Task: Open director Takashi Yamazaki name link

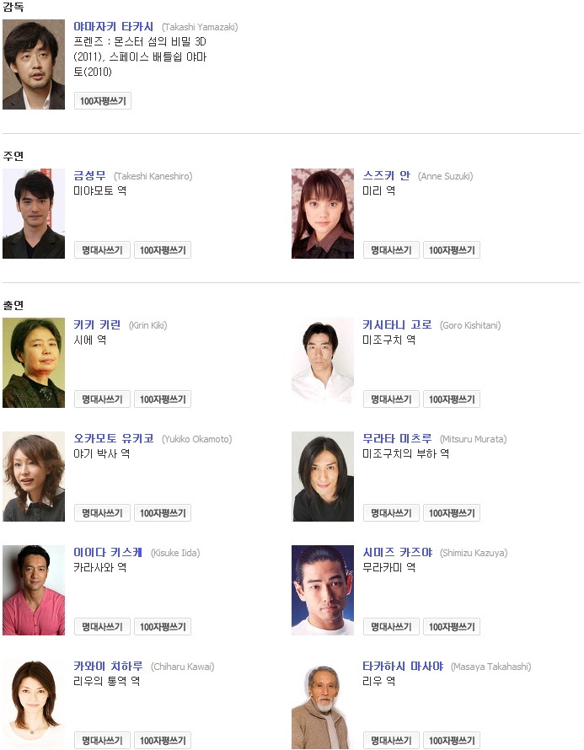Action: click(x=114, y=27)
